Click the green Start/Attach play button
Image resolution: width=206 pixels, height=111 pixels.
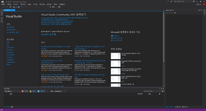tap(51, 7)
